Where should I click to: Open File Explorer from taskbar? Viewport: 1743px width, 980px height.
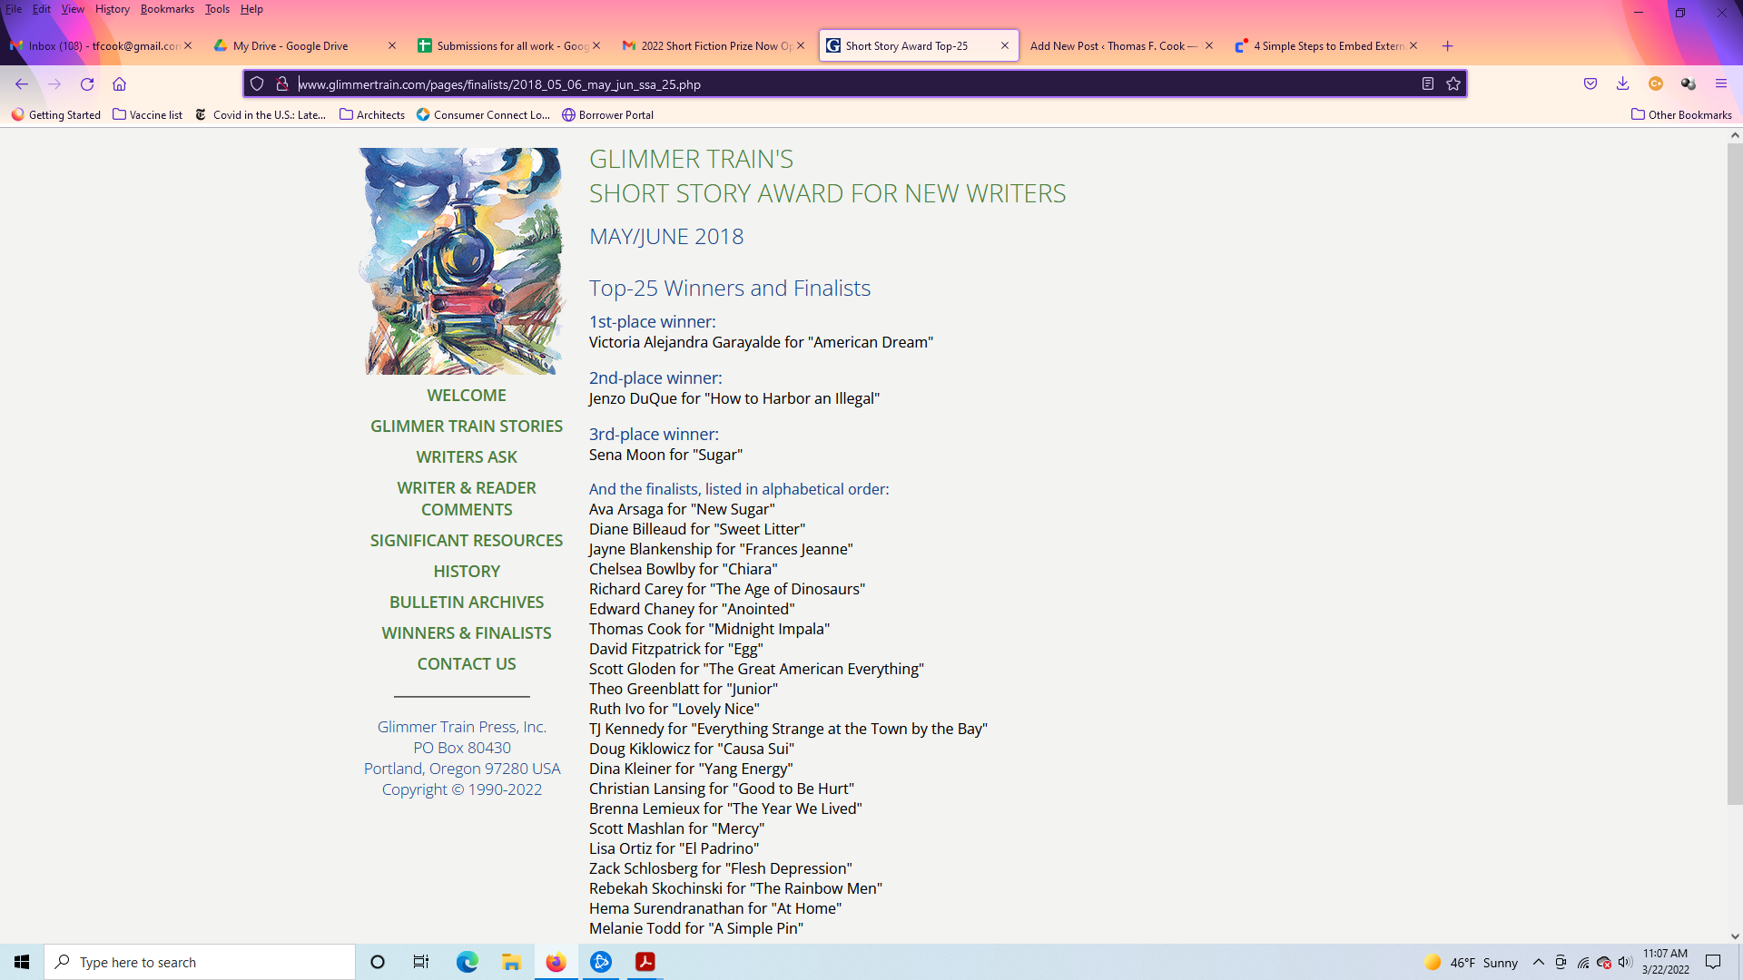(x=511, y=962)
